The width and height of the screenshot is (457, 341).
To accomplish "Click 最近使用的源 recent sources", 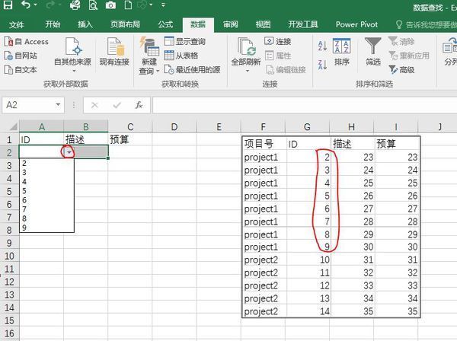I will coord(192,69).
